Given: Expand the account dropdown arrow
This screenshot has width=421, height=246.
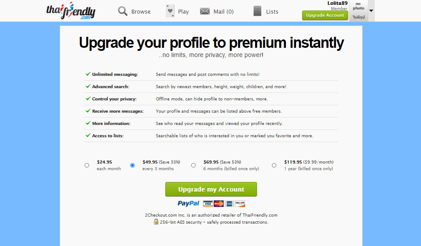Looking at the screenshot, I should [371, 11].
